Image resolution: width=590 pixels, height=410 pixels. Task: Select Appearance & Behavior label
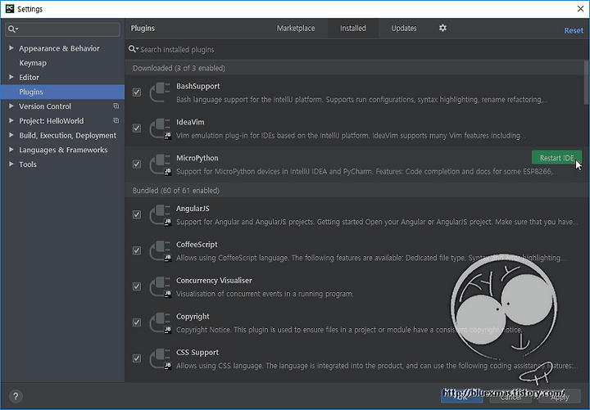(x=59, y=48)
